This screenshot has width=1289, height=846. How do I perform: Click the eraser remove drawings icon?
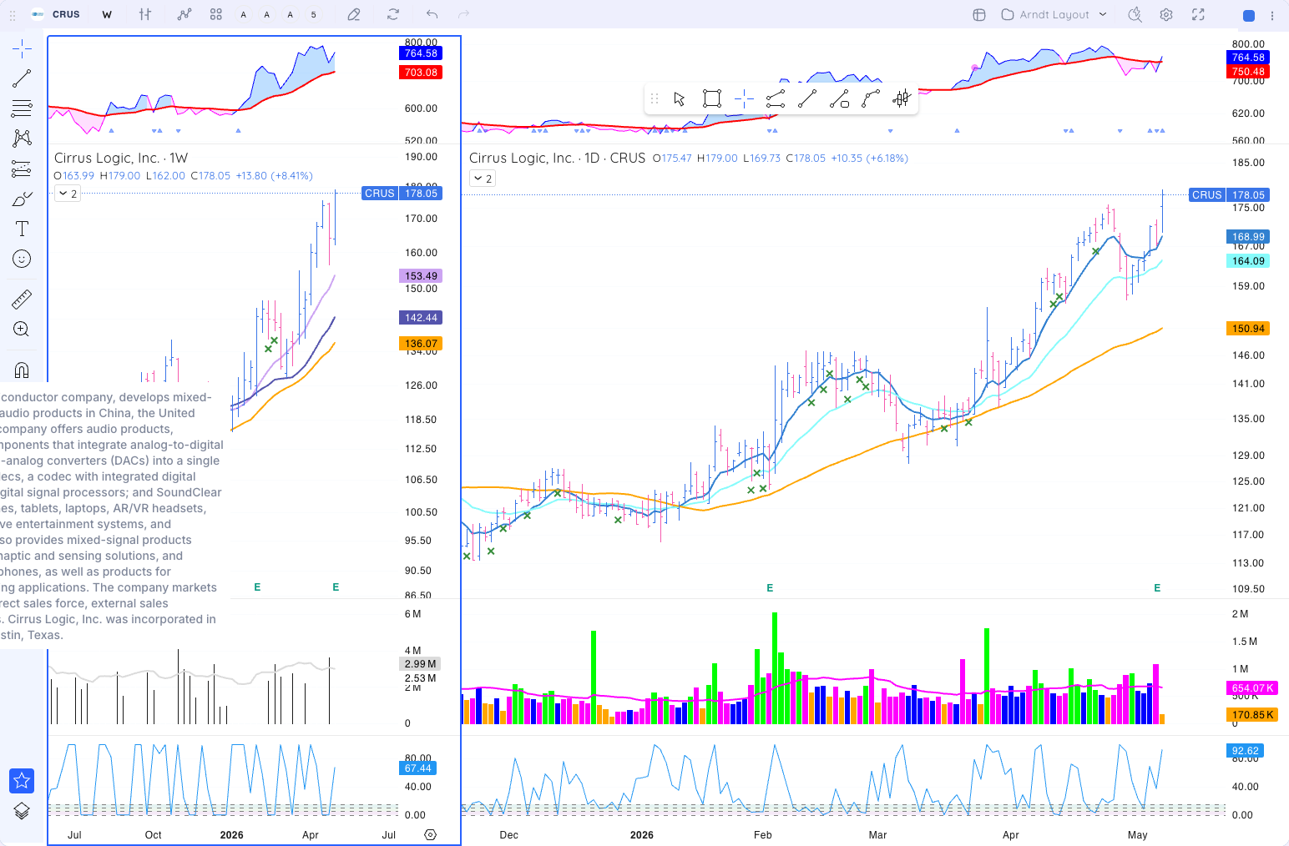[354, 14]
